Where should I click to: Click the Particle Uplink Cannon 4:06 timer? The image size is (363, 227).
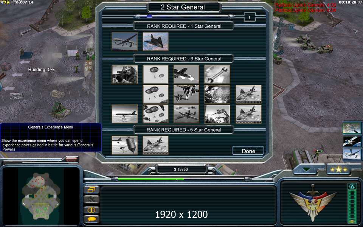click(x=306, y=10)
